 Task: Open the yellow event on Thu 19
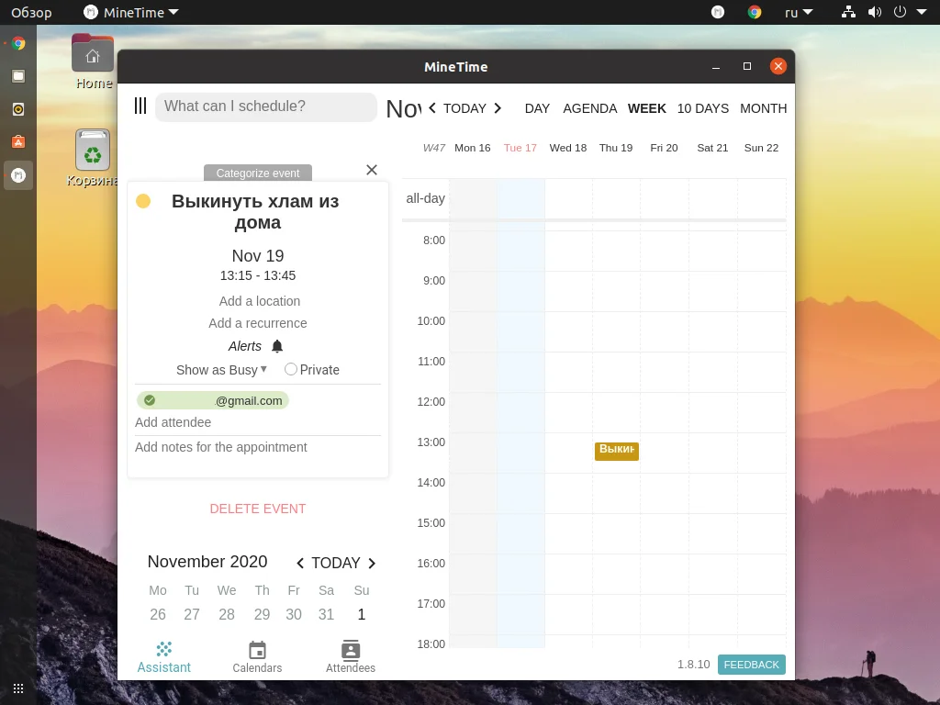click(617, 452)
